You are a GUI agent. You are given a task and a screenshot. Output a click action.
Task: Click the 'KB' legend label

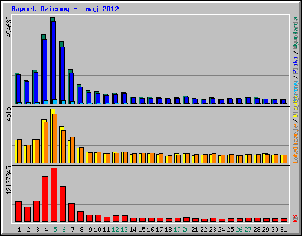(x=296, y=219)
